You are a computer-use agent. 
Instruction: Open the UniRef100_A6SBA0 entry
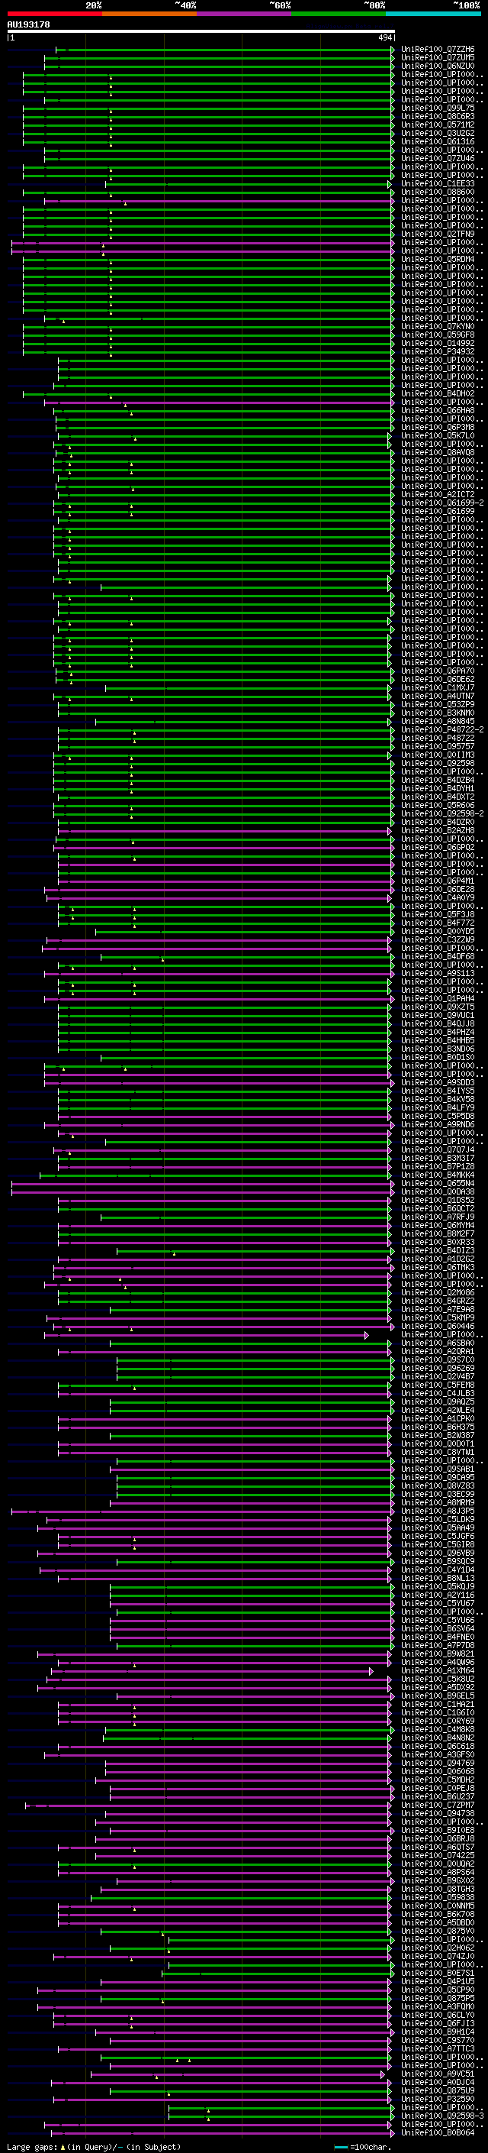pos(438,1343)
